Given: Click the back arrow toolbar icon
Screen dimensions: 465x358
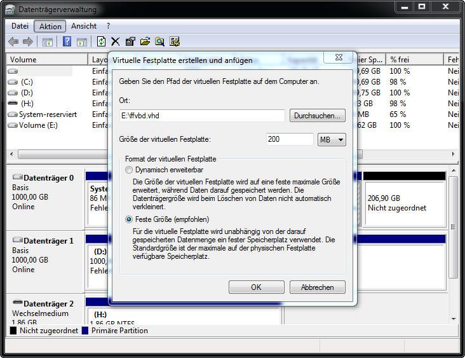Looking at the screenshot, I should coord(13,42).
